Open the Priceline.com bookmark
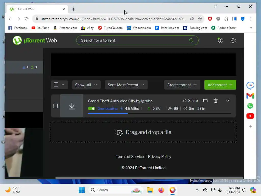The height and width of the screenshot is (196, 261). [167, 28]
